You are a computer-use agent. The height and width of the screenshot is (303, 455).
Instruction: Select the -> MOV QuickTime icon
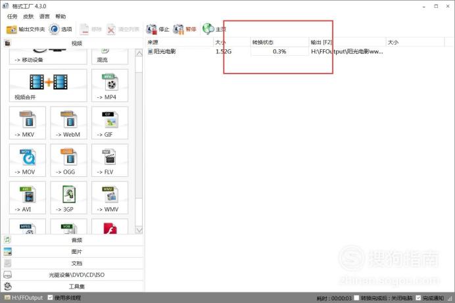point(27,160)
